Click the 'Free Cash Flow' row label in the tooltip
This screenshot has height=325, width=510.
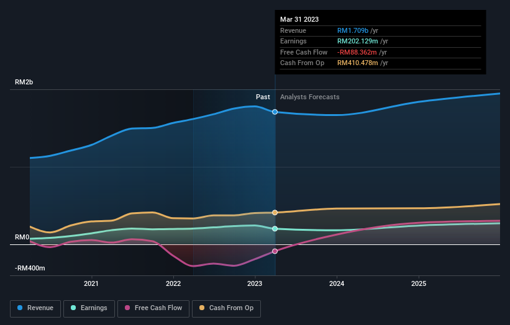[304, 52]
